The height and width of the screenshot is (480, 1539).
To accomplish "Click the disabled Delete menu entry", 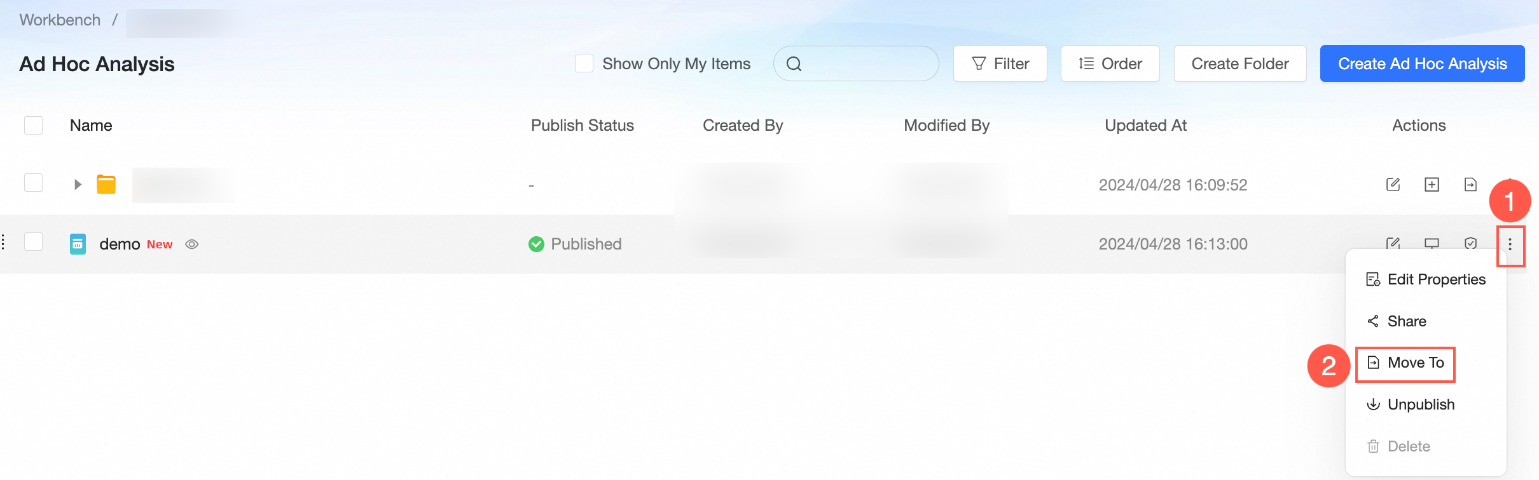I will [x=1425, y=446].
